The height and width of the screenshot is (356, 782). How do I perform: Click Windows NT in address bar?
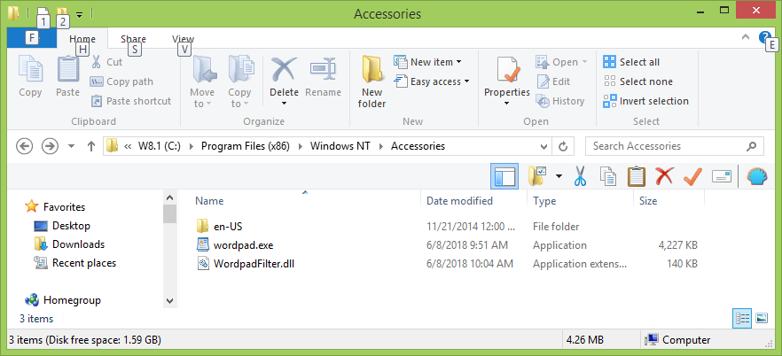340,146
